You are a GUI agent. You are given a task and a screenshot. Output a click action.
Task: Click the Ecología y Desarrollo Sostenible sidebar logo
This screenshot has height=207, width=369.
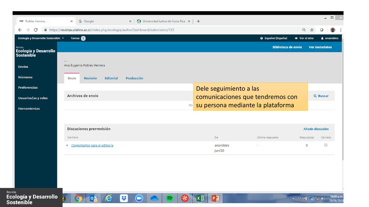click(36, 52)
